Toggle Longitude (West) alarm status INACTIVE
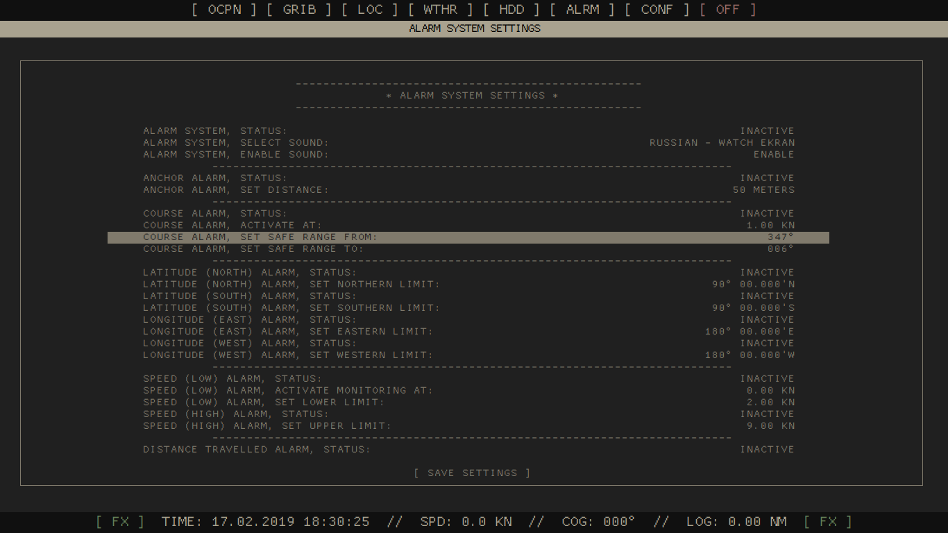The height and width of the screenshot is (533, 948). pyautogui.click(x=767, y=343)
